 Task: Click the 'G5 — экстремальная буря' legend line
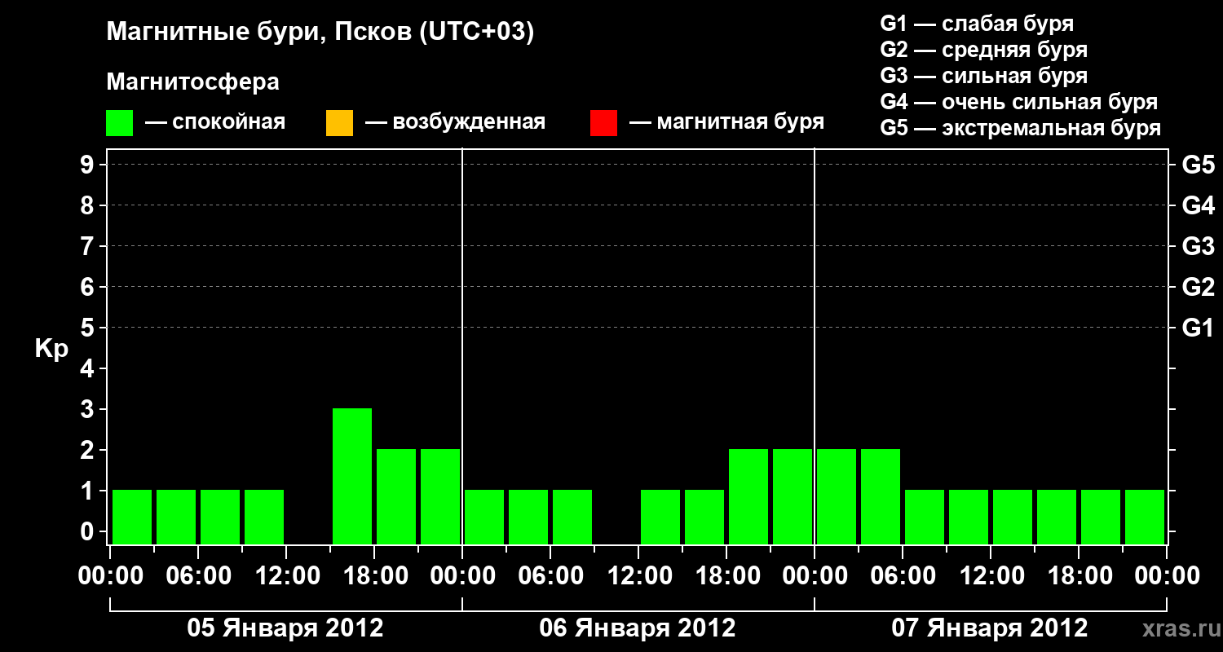coord(1021,128)
